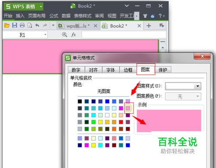Viewport: 216px width, 168px height.
Task: Pick the bright green color swatch
Action: click(x=93, y=122)
